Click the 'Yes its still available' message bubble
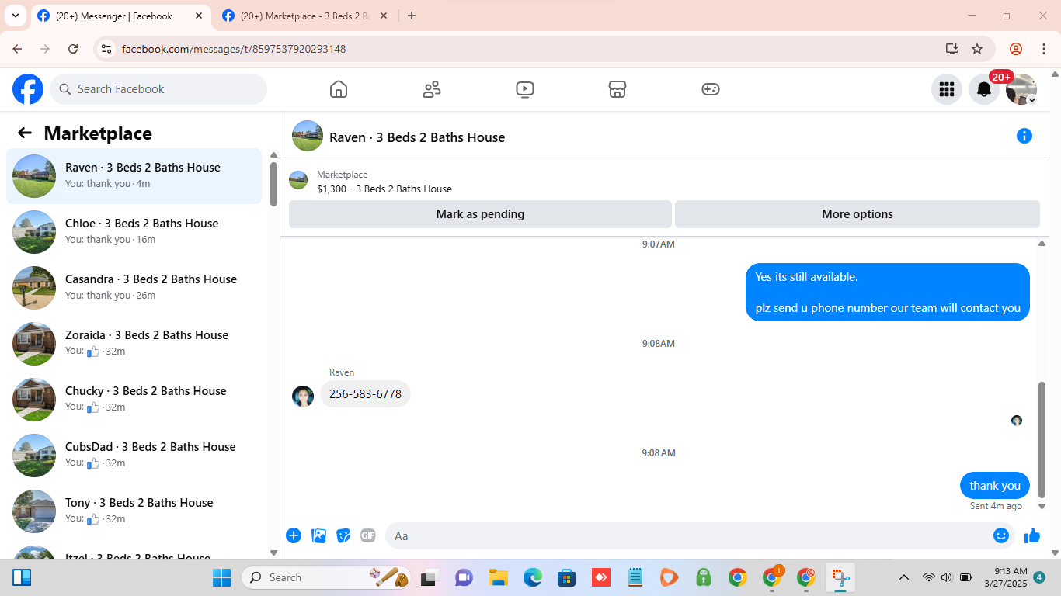This screenshot has width=1061, height=596. [888, 293]
